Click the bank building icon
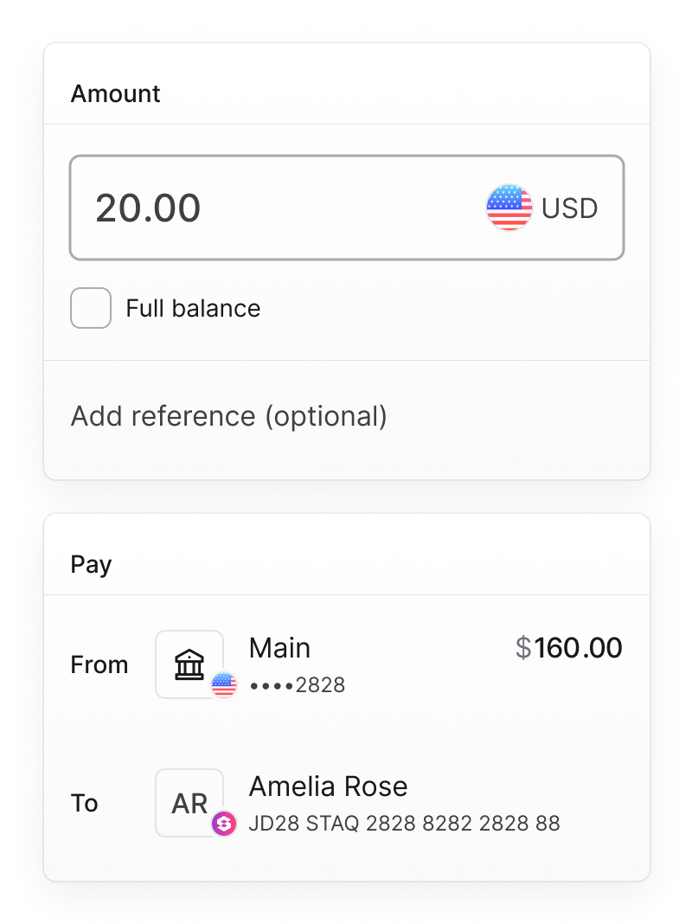 tap(189, 664)
